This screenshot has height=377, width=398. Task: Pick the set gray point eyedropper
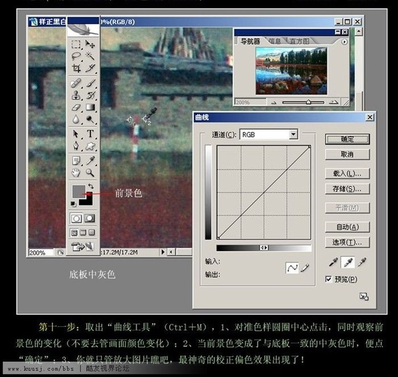coord(348,262)
